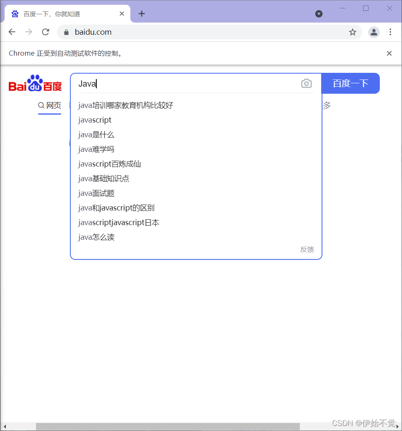Choose suggestion java培训哪家教育机构比较好
Image resolution: width=402 pixels, height=431 pixels.
[196, 105]
